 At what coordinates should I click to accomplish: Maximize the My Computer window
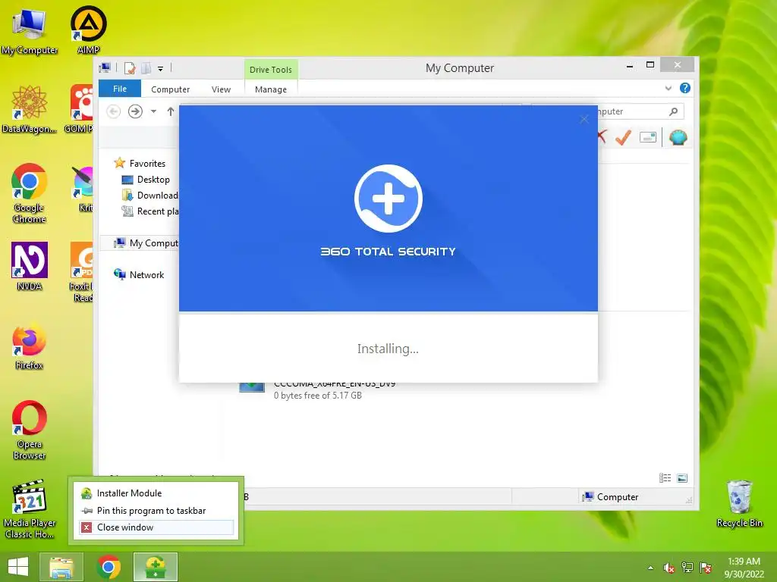coord(650,65)
